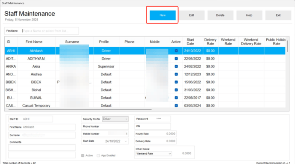Click the Surname field in form
Image resolution: width=295 pixels, height=164 pixels.
coord(42,135)
